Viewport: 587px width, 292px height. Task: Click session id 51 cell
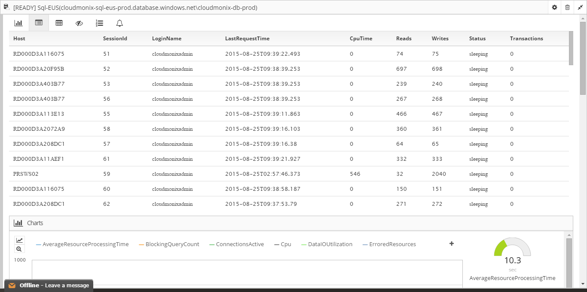pos(107,54)
